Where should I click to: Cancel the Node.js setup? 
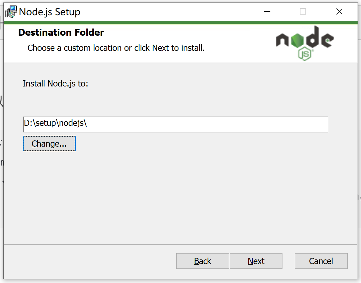point(321,261)
